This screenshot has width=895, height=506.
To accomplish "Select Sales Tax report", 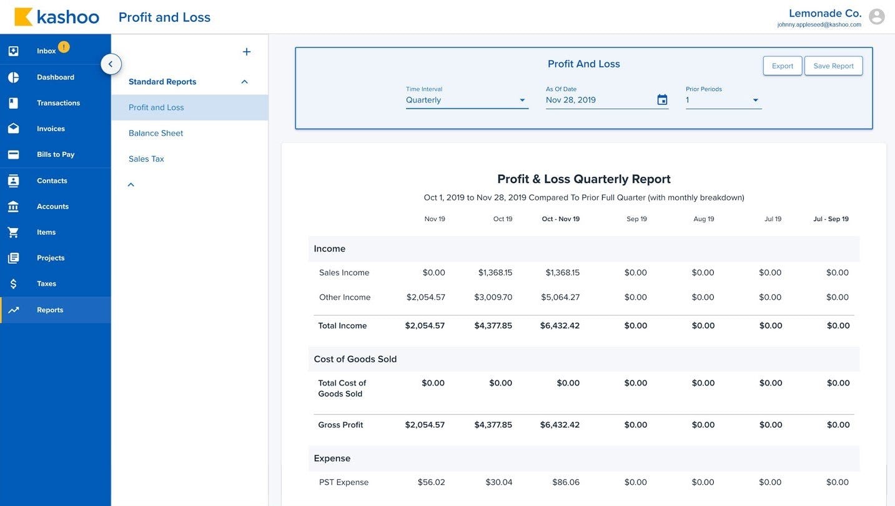I will point(147,159).
